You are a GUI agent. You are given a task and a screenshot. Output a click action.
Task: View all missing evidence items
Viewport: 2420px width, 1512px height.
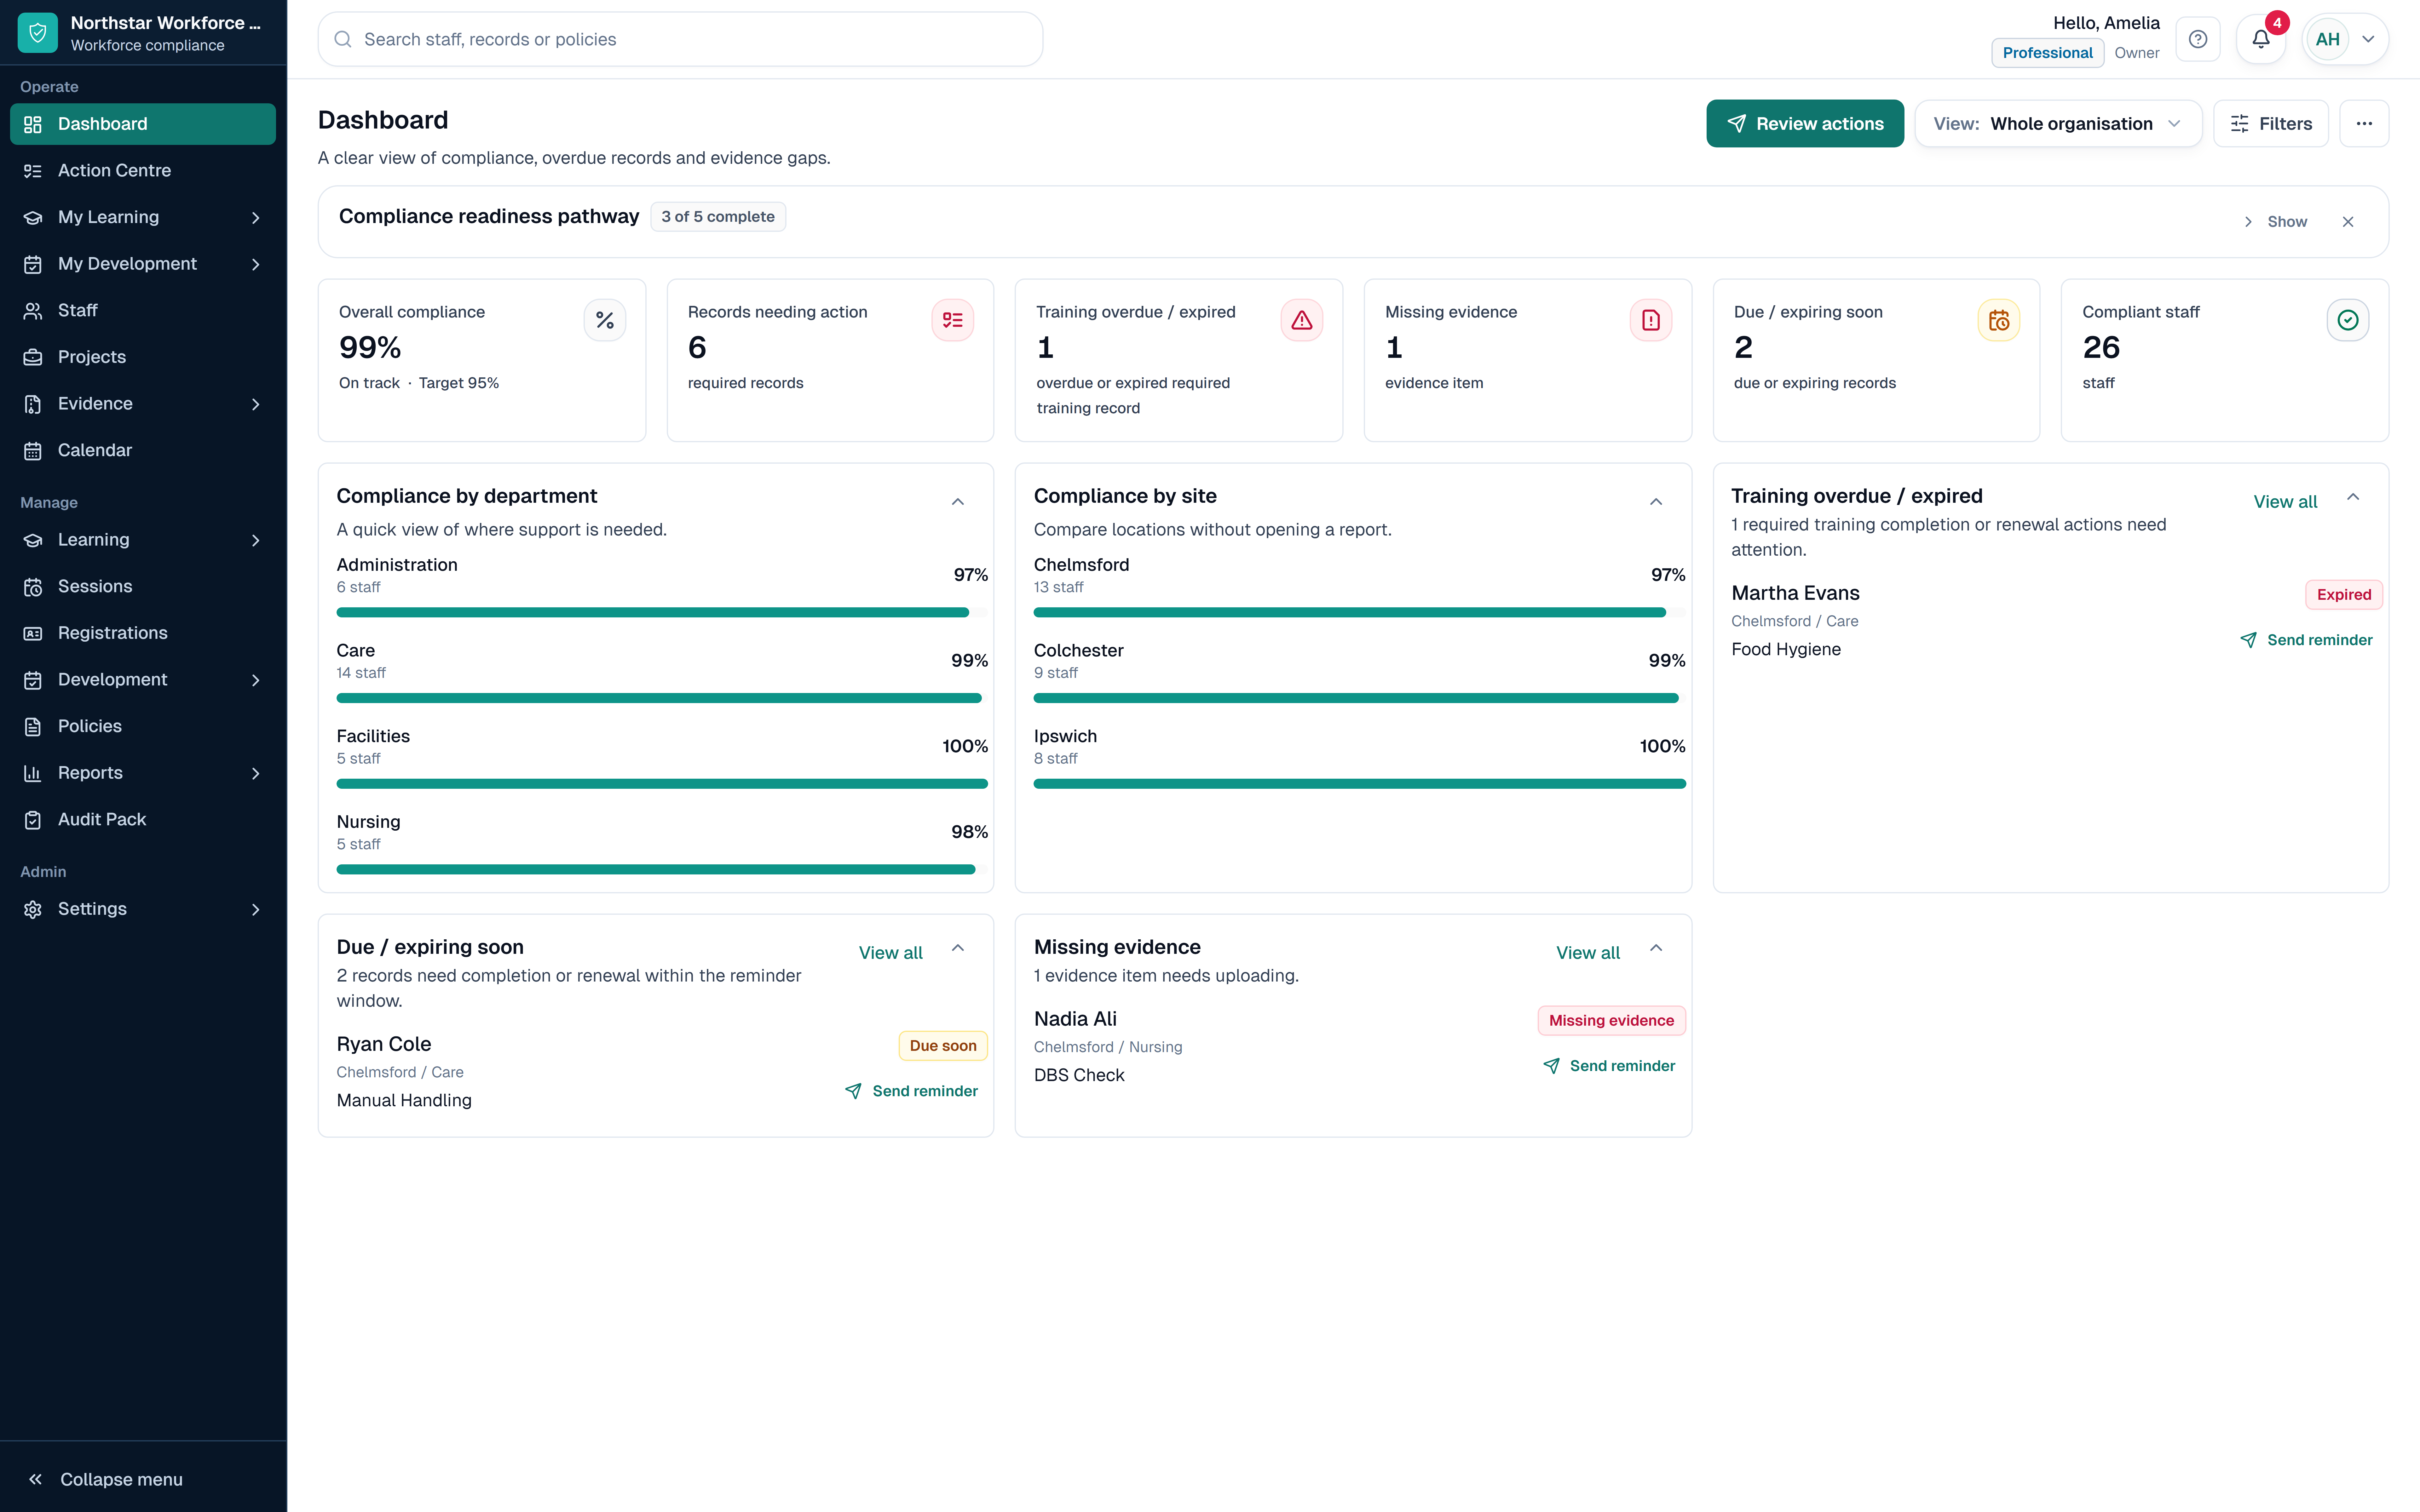pos(1588,953)
